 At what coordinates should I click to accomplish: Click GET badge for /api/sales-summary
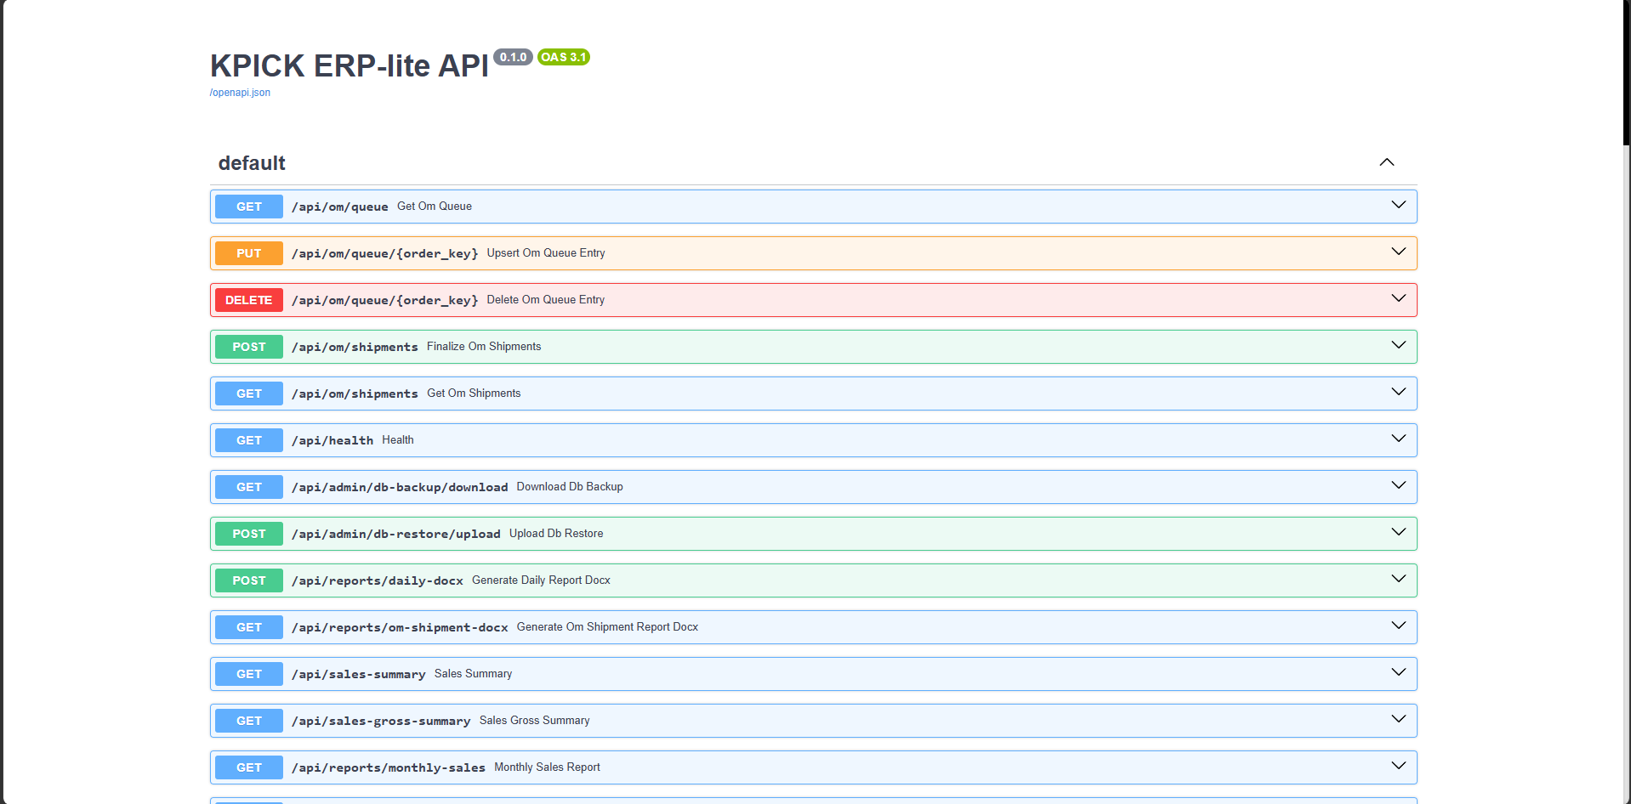(x=249, y=674)
